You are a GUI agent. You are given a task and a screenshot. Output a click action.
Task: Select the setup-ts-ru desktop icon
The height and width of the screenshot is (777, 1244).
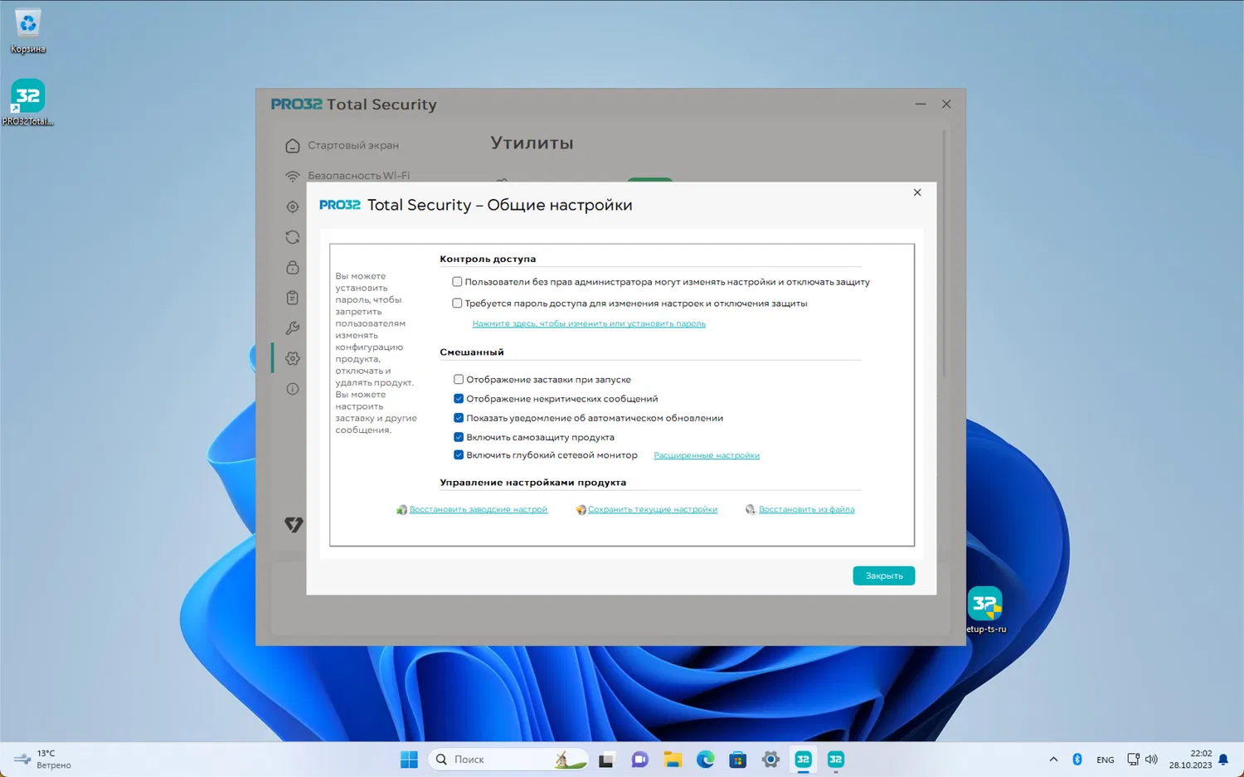tap(985, 610)
